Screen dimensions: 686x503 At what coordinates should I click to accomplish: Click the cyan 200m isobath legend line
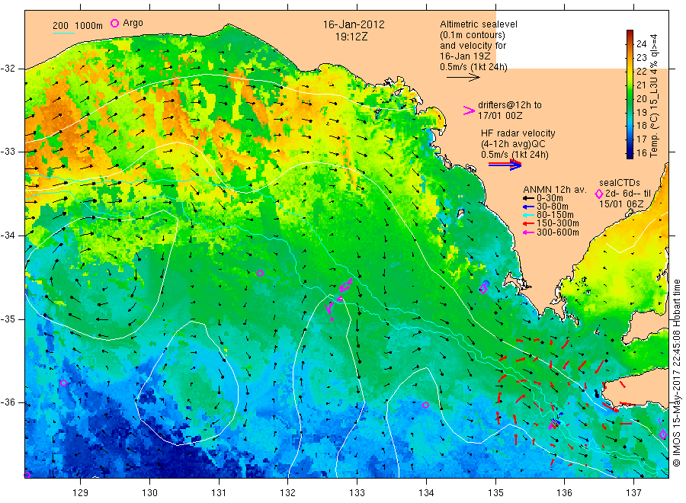coord(63,32)
